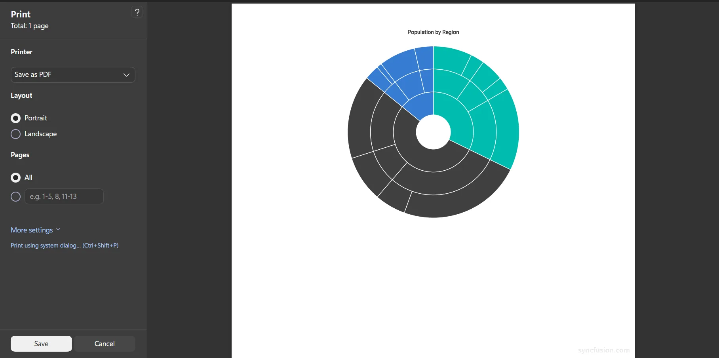719x358 pixels.
Task: Click the Population by Region chart title
Action: point(433,32)
